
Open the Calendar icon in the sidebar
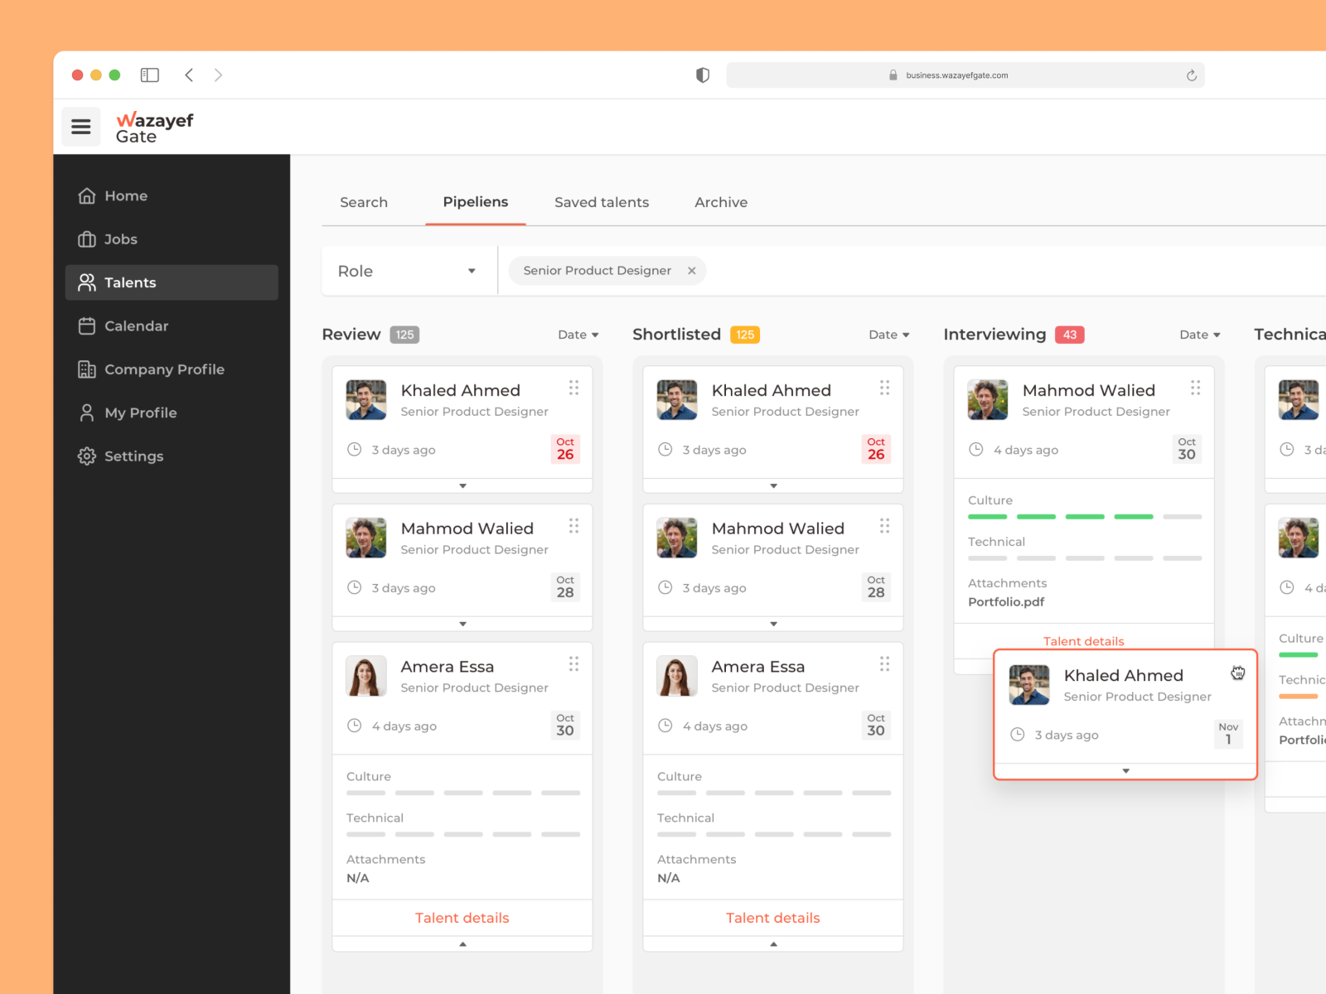pyautogui.click(x=87, y=326)
